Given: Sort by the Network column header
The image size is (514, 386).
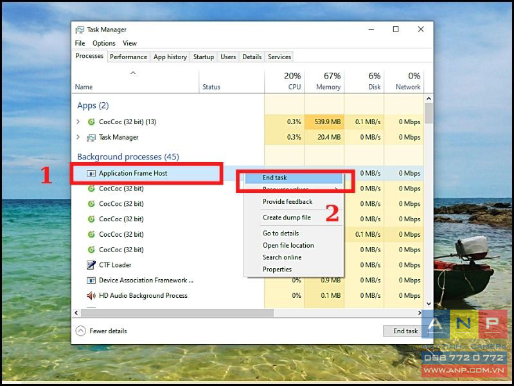Looking at the screenshot, I should (404, 82).
